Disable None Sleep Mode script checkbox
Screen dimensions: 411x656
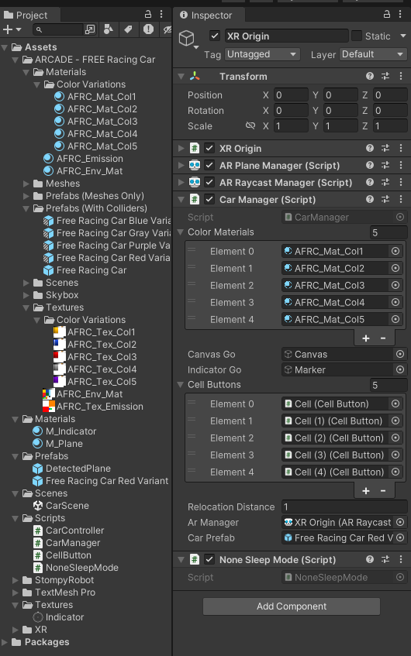(209, 559)
